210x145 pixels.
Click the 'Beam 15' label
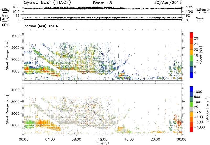[x=102, y=3]
